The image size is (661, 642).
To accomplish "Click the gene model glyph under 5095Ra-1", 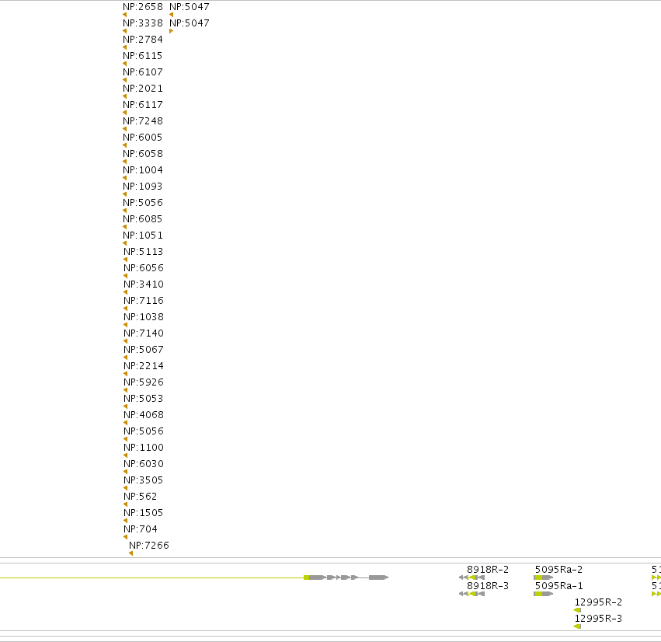I will (544, 594).
